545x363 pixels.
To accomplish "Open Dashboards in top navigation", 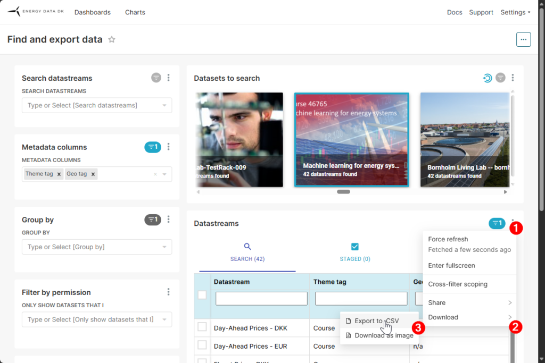I will pos(93,12).
